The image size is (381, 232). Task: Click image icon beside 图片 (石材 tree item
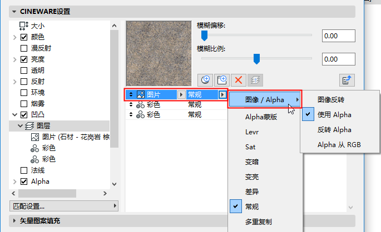[x=35, y=137]
